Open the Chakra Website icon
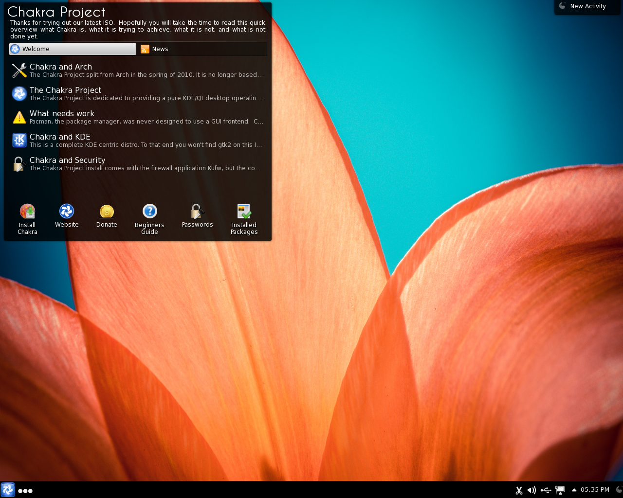 tap(67, 211)
